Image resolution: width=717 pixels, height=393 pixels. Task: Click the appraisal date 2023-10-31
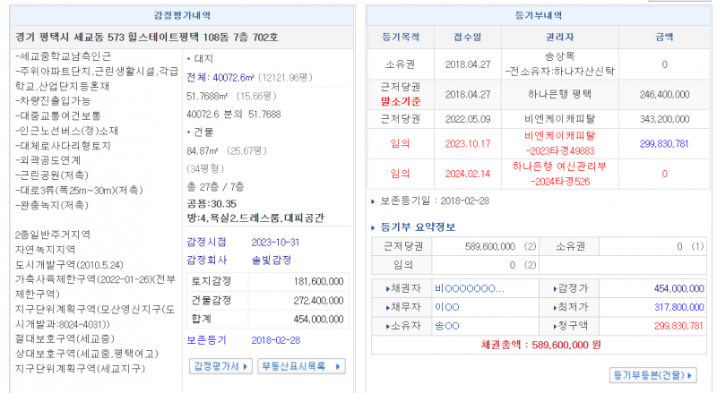[276, 242]
